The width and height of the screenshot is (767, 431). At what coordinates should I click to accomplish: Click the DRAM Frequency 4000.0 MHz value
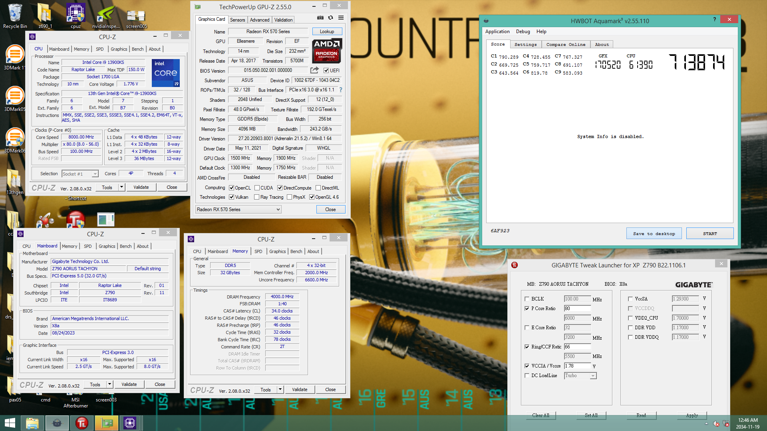(282, 297)
